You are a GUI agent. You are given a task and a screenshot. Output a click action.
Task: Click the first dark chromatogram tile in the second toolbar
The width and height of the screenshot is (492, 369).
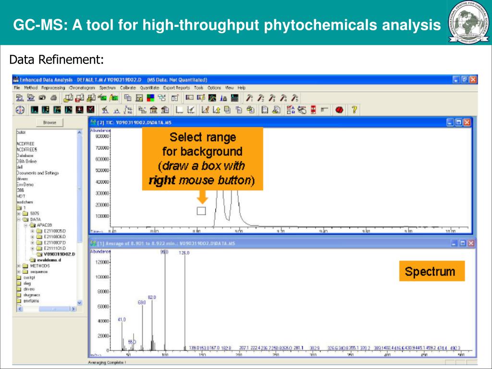point(35,110)
